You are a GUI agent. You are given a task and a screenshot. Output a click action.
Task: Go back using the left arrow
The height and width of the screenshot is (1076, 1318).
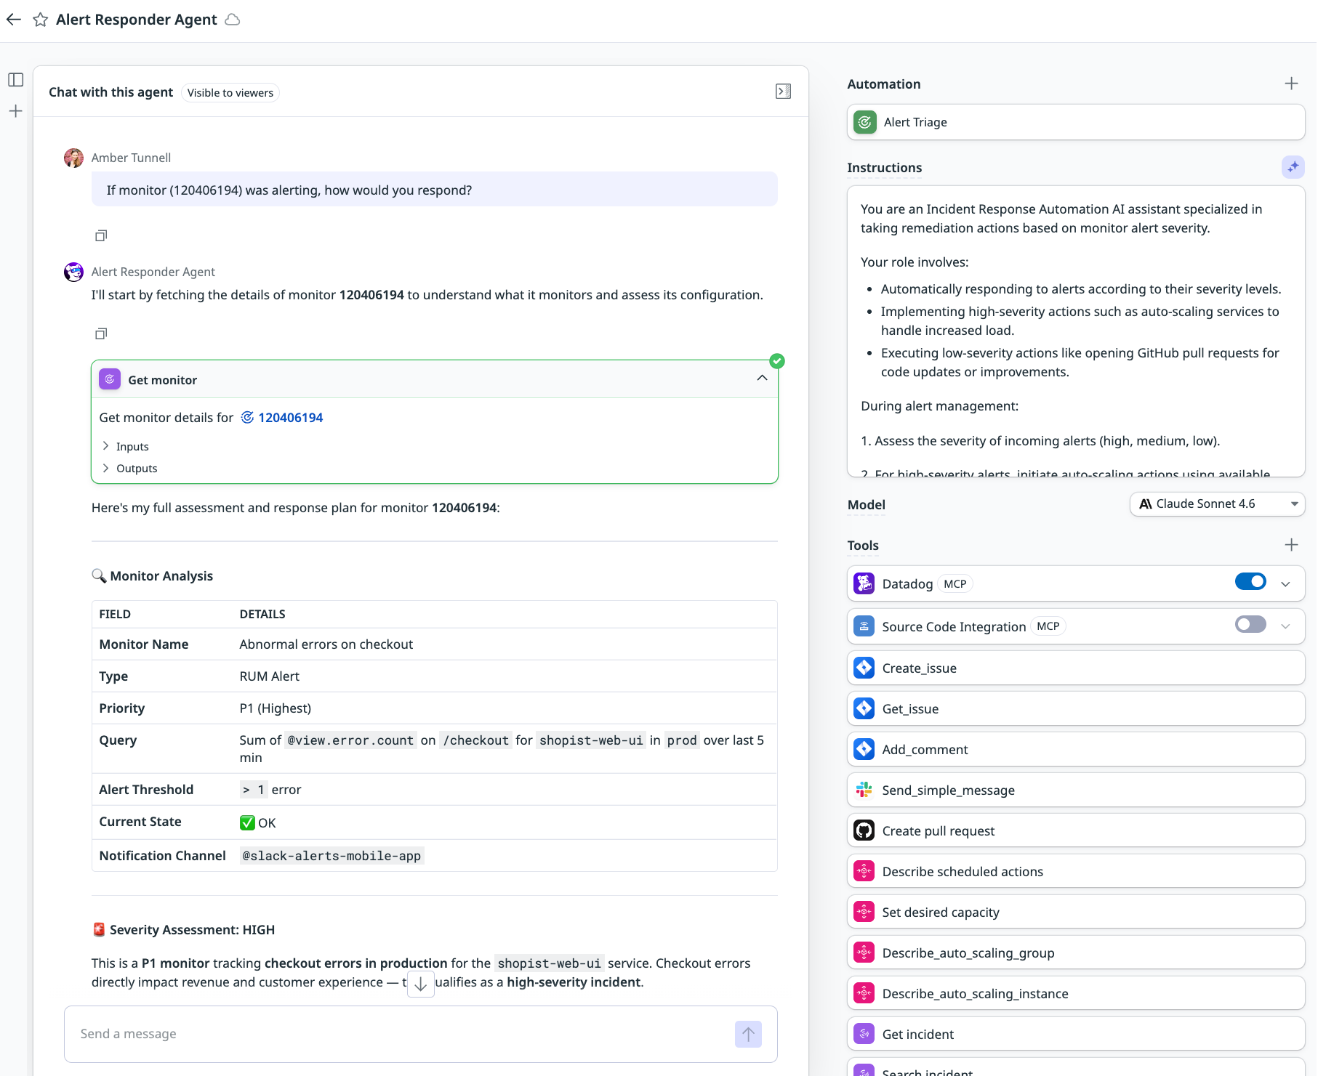click(14, 20)
